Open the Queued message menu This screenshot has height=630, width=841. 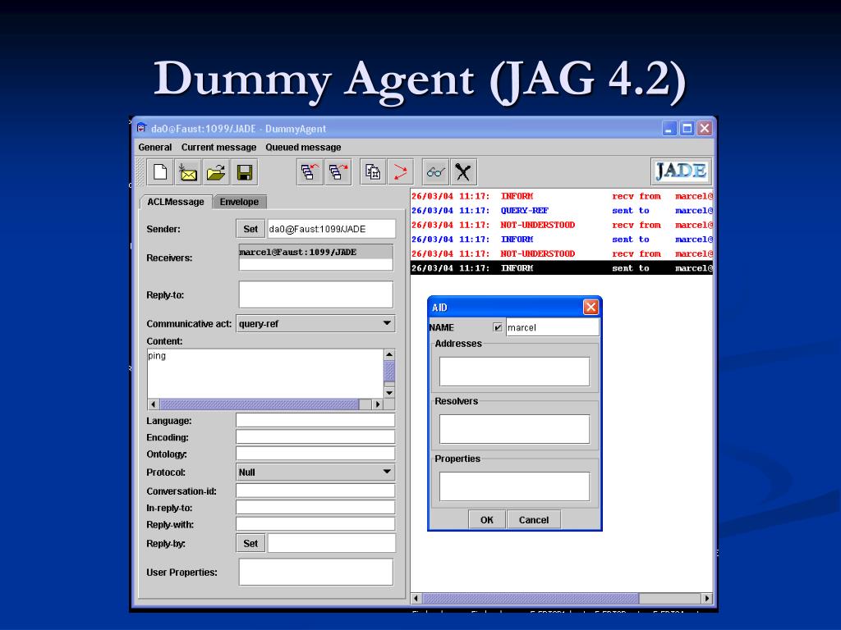click(x=303, y=148)
